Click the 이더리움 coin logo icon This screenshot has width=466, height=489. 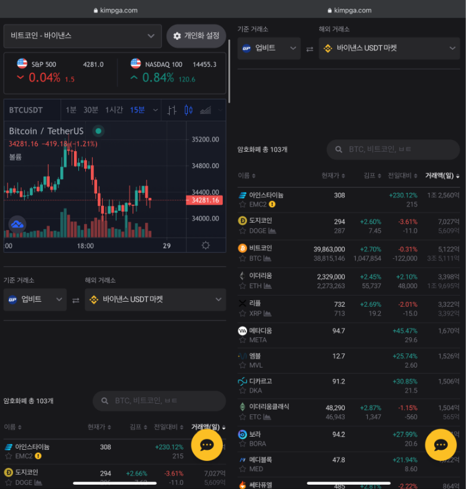coord(243,276)
